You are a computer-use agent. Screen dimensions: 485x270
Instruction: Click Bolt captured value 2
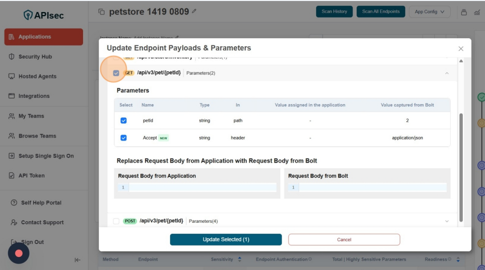click(407, 121)
